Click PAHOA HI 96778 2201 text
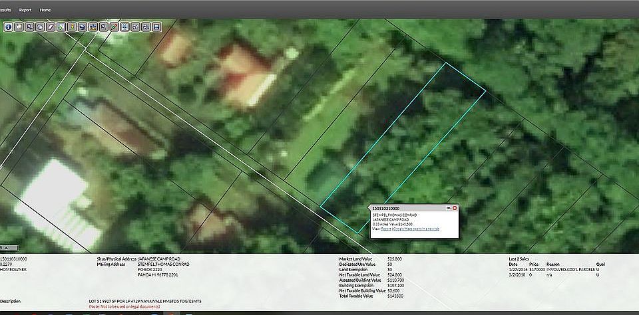Screen dimensions: 639x315 coord(158,274)
